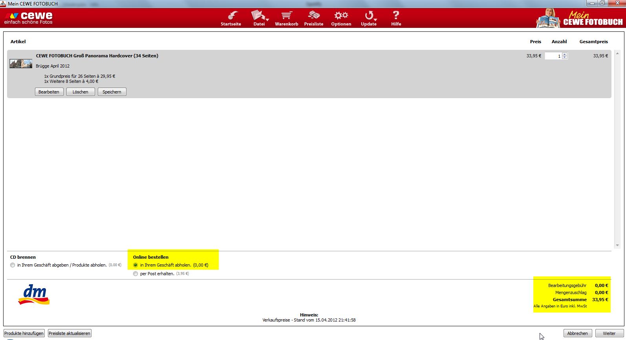Click the Weitere 8 Seiten line
Screen dimensions: 626x340
71,81
